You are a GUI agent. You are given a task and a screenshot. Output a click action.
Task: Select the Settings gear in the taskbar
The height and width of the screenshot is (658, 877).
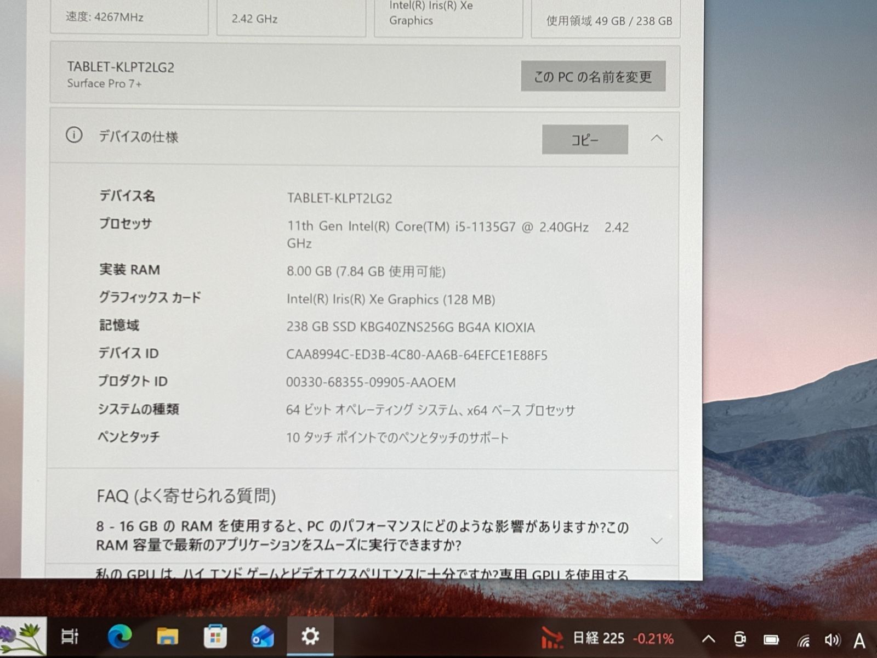coord(310,636)
